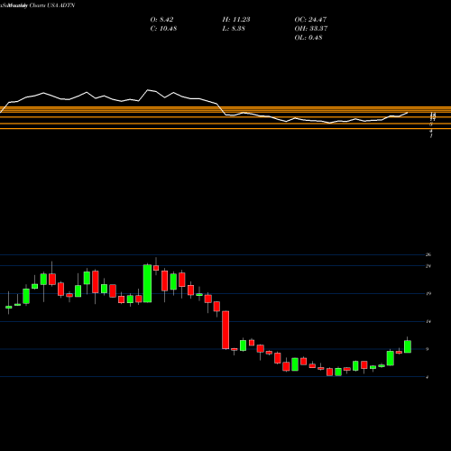451x451 pixels.
Task: Click the price axis label '14'
Action: pos(428,321)
